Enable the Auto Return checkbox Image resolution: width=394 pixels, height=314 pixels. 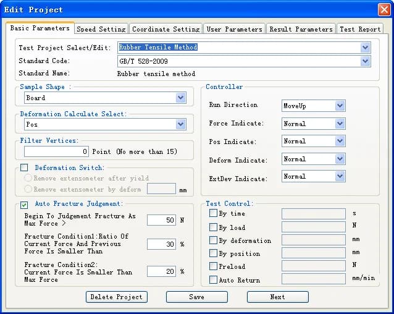213,279
